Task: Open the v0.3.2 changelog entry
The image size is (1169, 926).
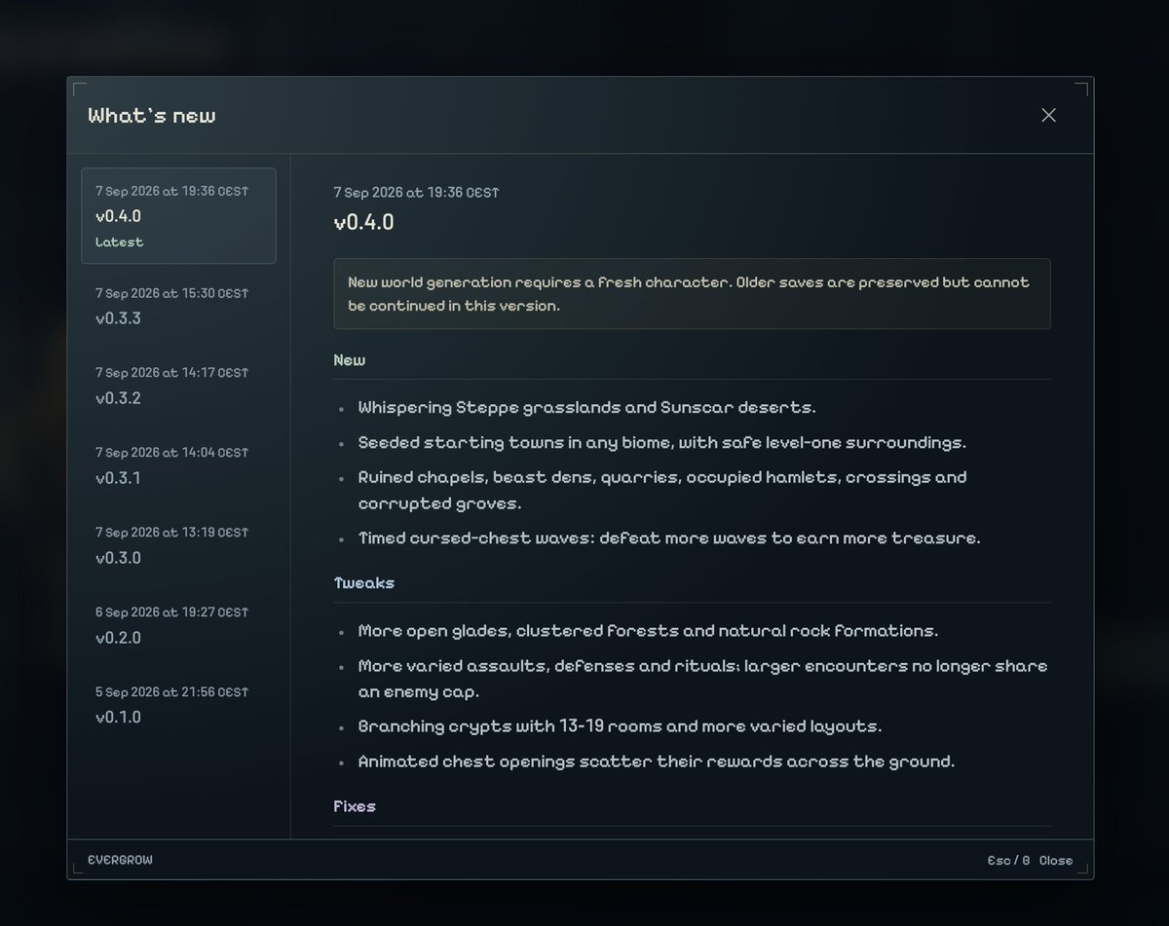Action: (x=178, y=386)
